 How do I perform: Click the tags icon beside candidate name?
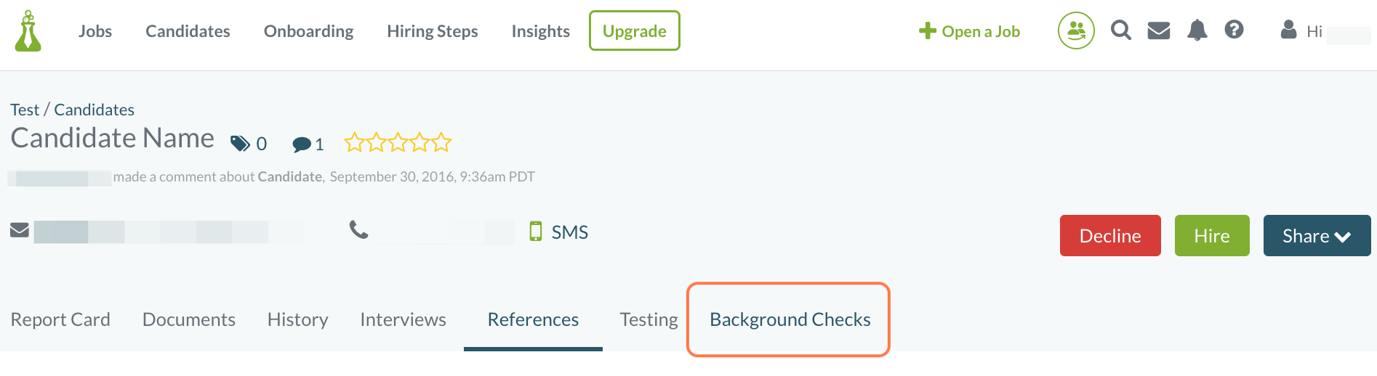240,144
